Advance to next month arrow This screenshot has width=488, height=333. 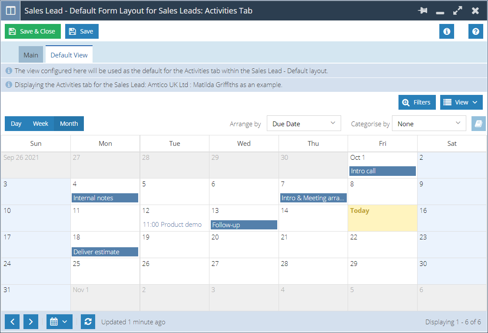[31, 322]
